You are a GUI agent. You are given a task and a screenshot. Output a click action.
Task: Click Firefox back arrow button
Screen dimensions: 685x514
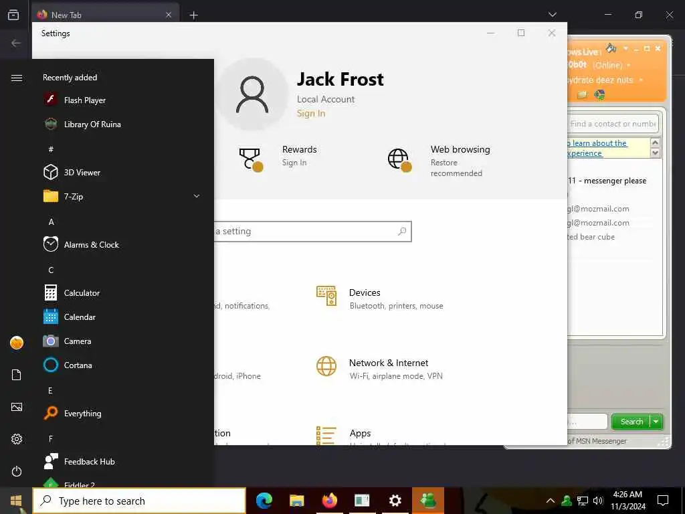16,43
